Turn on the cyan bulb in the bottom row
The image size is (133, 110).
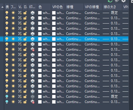click(x=7, y=102)
